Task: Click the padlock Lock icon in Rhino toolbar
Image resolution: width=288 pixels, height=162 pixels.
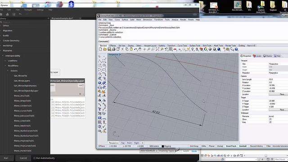Action: pyautogui.click(x=197, y=49)
